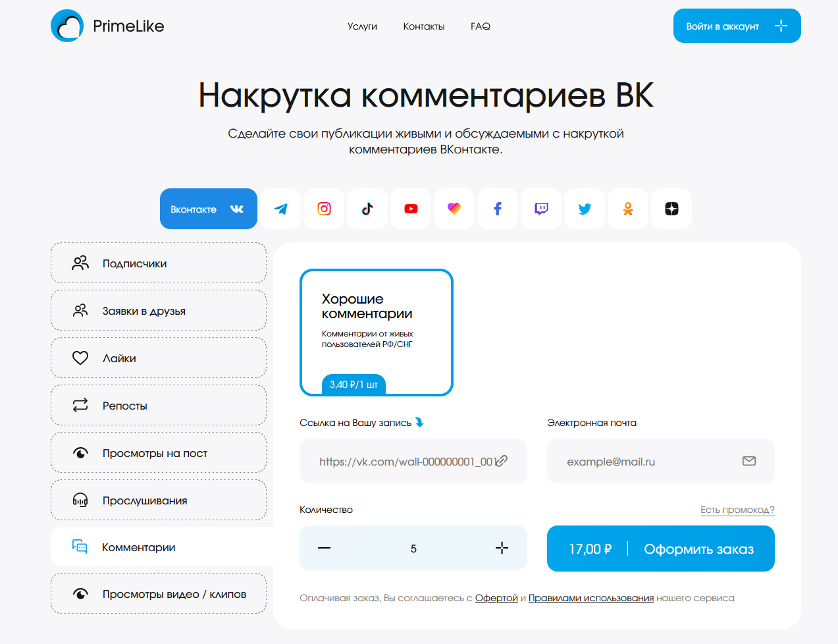
Task: Click the quantity value 5 field
Action: click(x=413, y=549)
